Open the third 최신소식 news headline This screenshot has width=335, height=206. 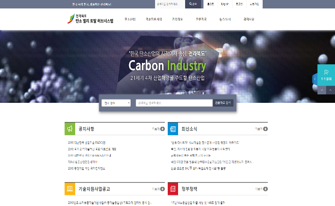(191, 155)
